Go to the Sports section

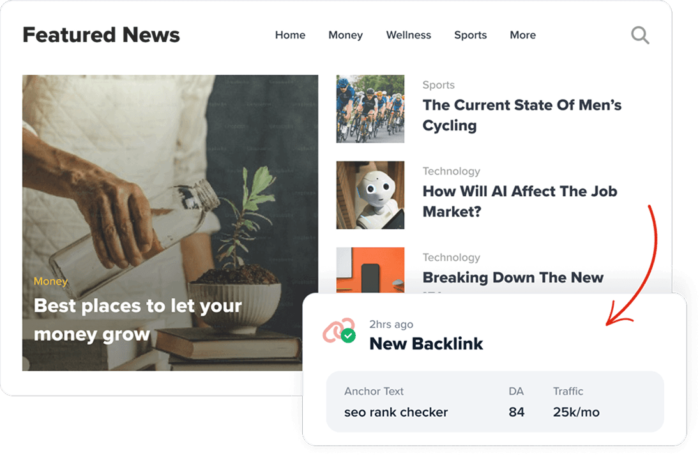471,35
